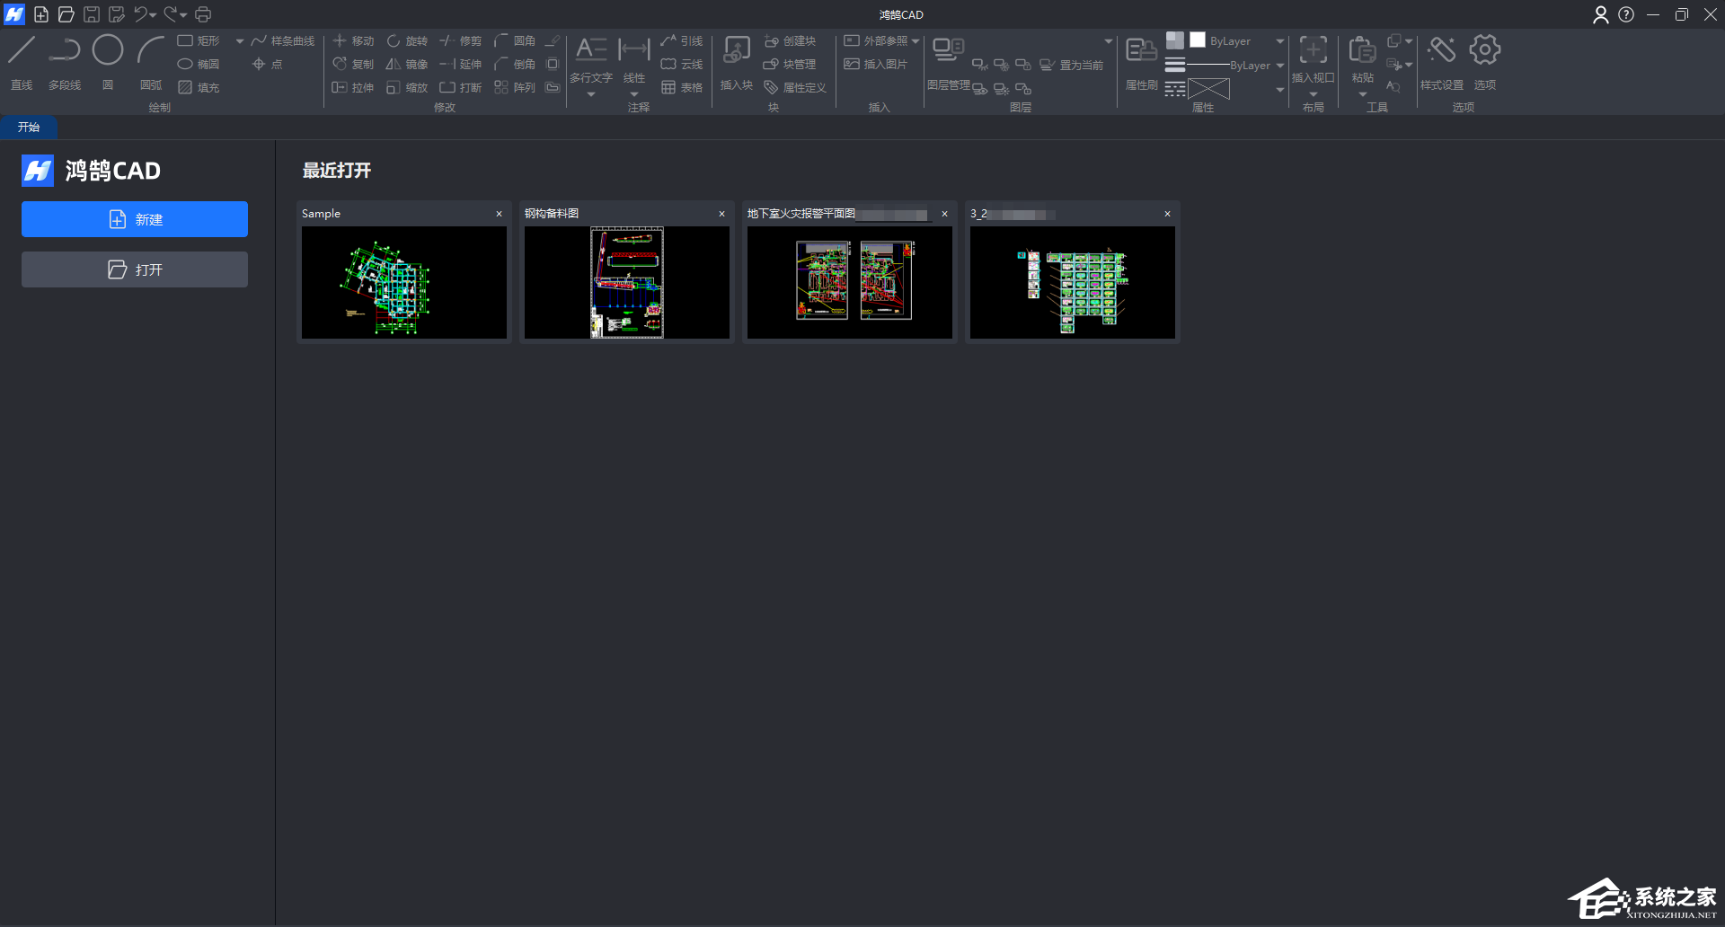Click the white color swatch in 属性
Image resolution: width=1725 pixels, height=927 pixels.
pos(1198,40)
